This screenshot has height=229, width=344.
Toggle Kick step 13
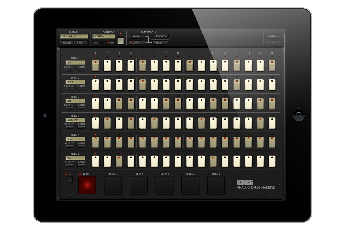pos(237,66)
